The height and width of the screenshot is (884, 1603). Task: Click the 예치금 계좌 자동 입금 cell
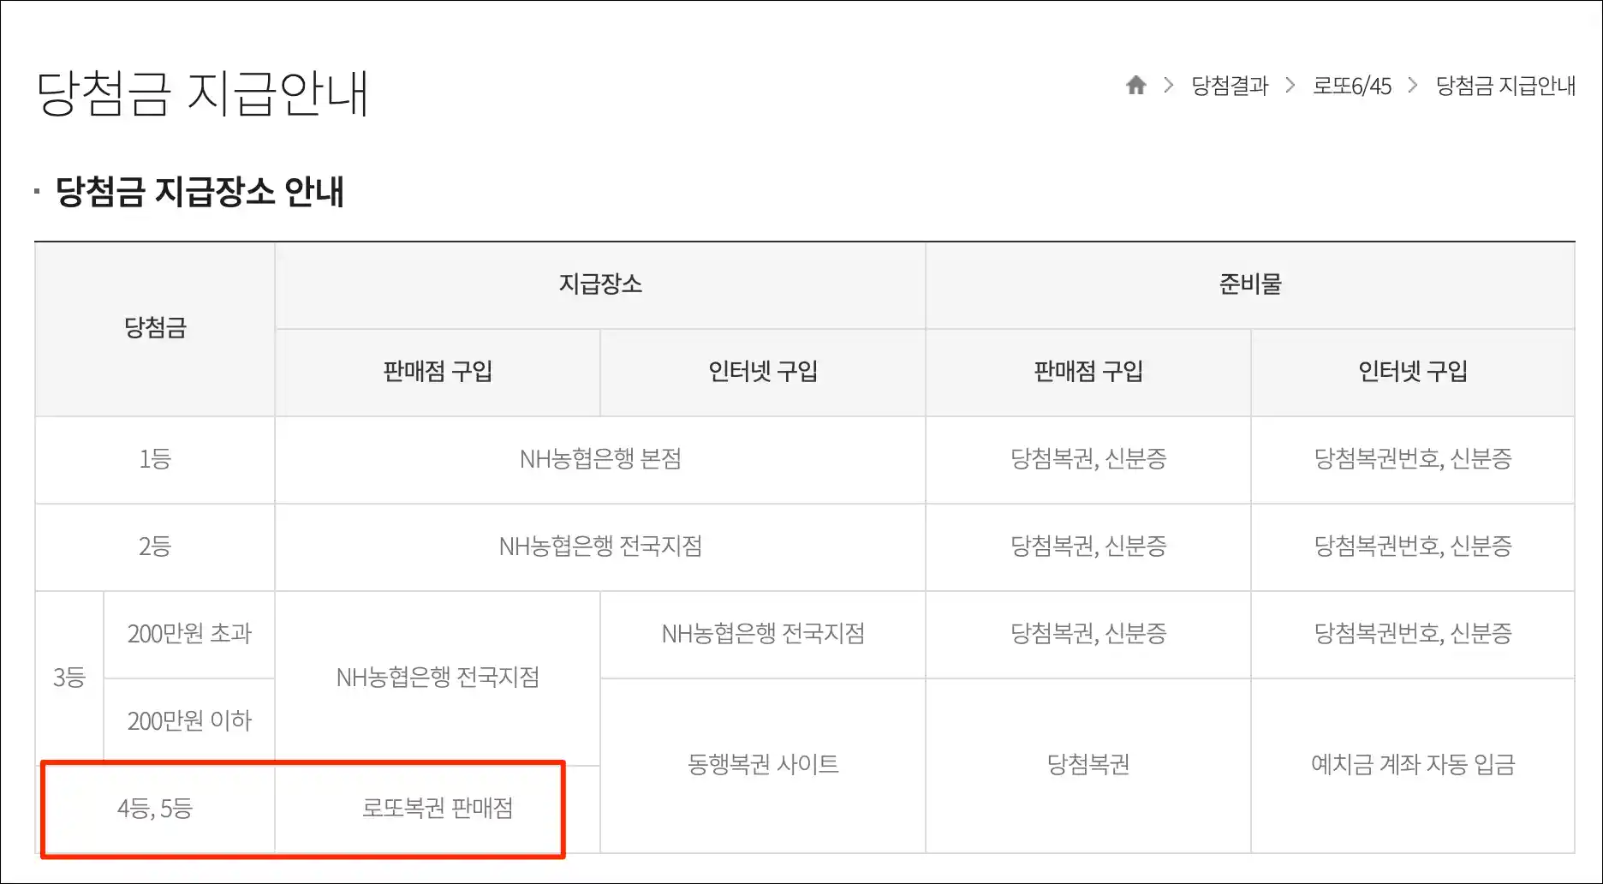pyautogui.click(x=1413, y=765)
